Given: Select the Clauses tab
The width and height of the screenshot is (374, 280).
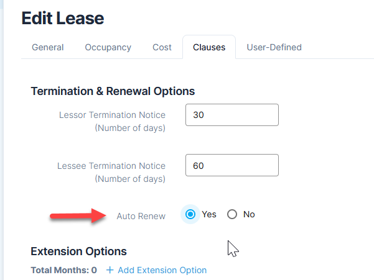Looking at the screenshot, I should pos(209,47).
